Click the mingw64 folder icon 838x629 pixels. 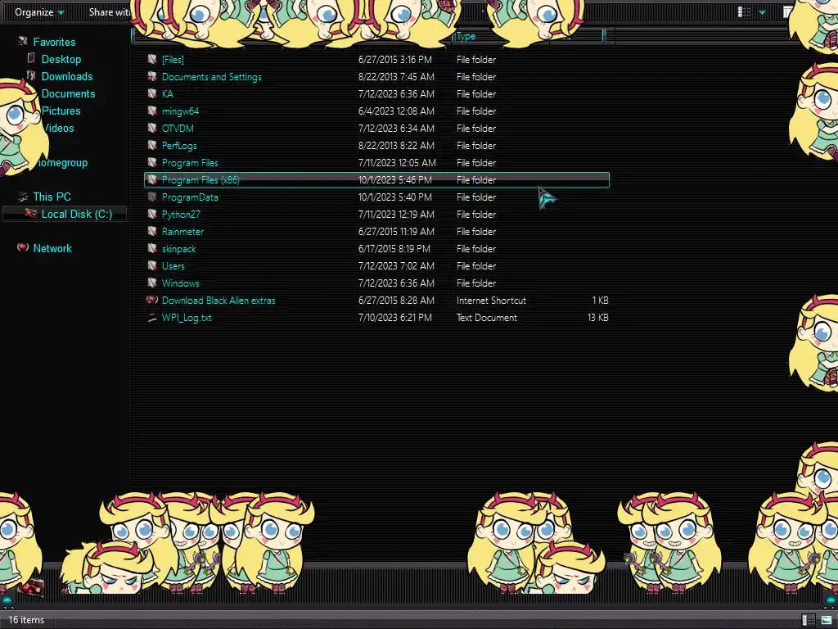tap(152, 111)
